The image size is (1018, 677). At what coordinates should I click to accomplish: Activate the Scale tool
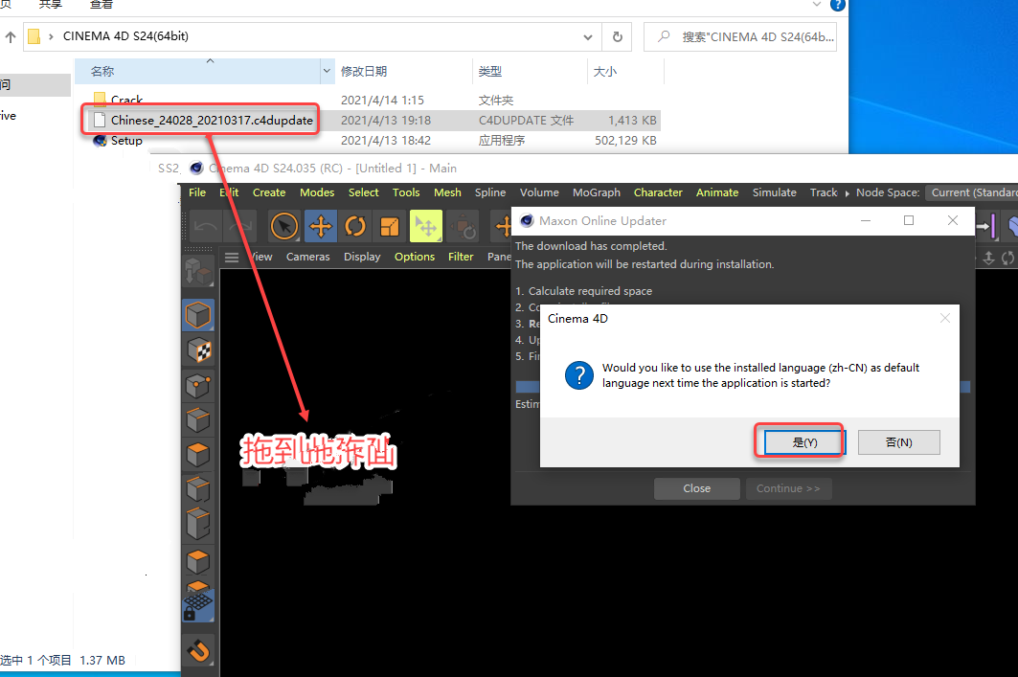390,227
